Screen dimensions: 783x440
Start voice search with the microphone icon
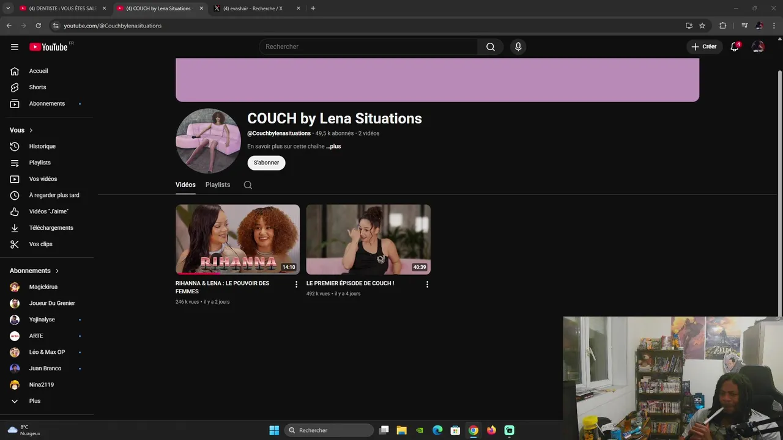(x=518, y=47)
